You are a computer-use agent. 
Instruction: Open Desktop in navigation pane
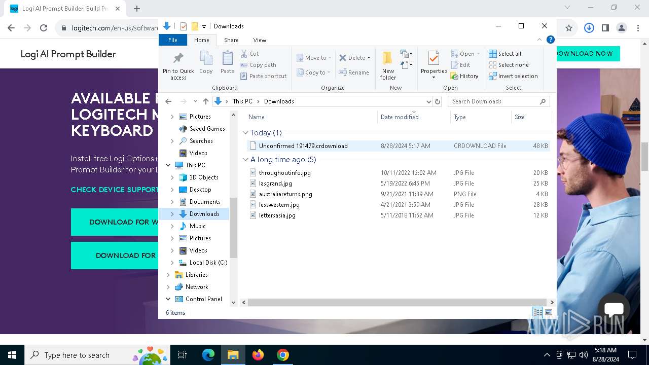(x=200, y=190)
